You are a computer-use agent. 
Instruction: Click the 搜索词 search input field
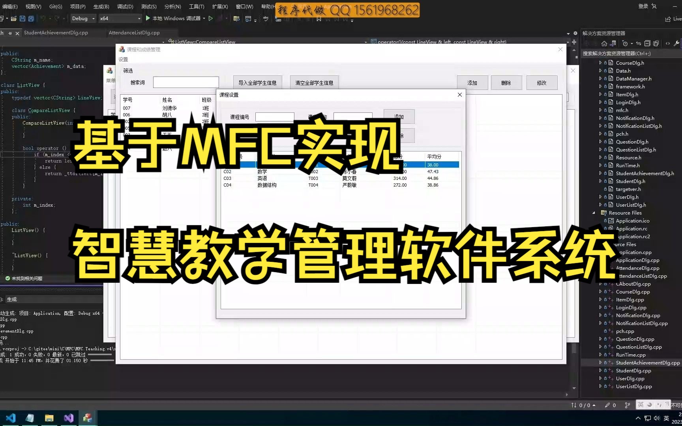(186, 82)
